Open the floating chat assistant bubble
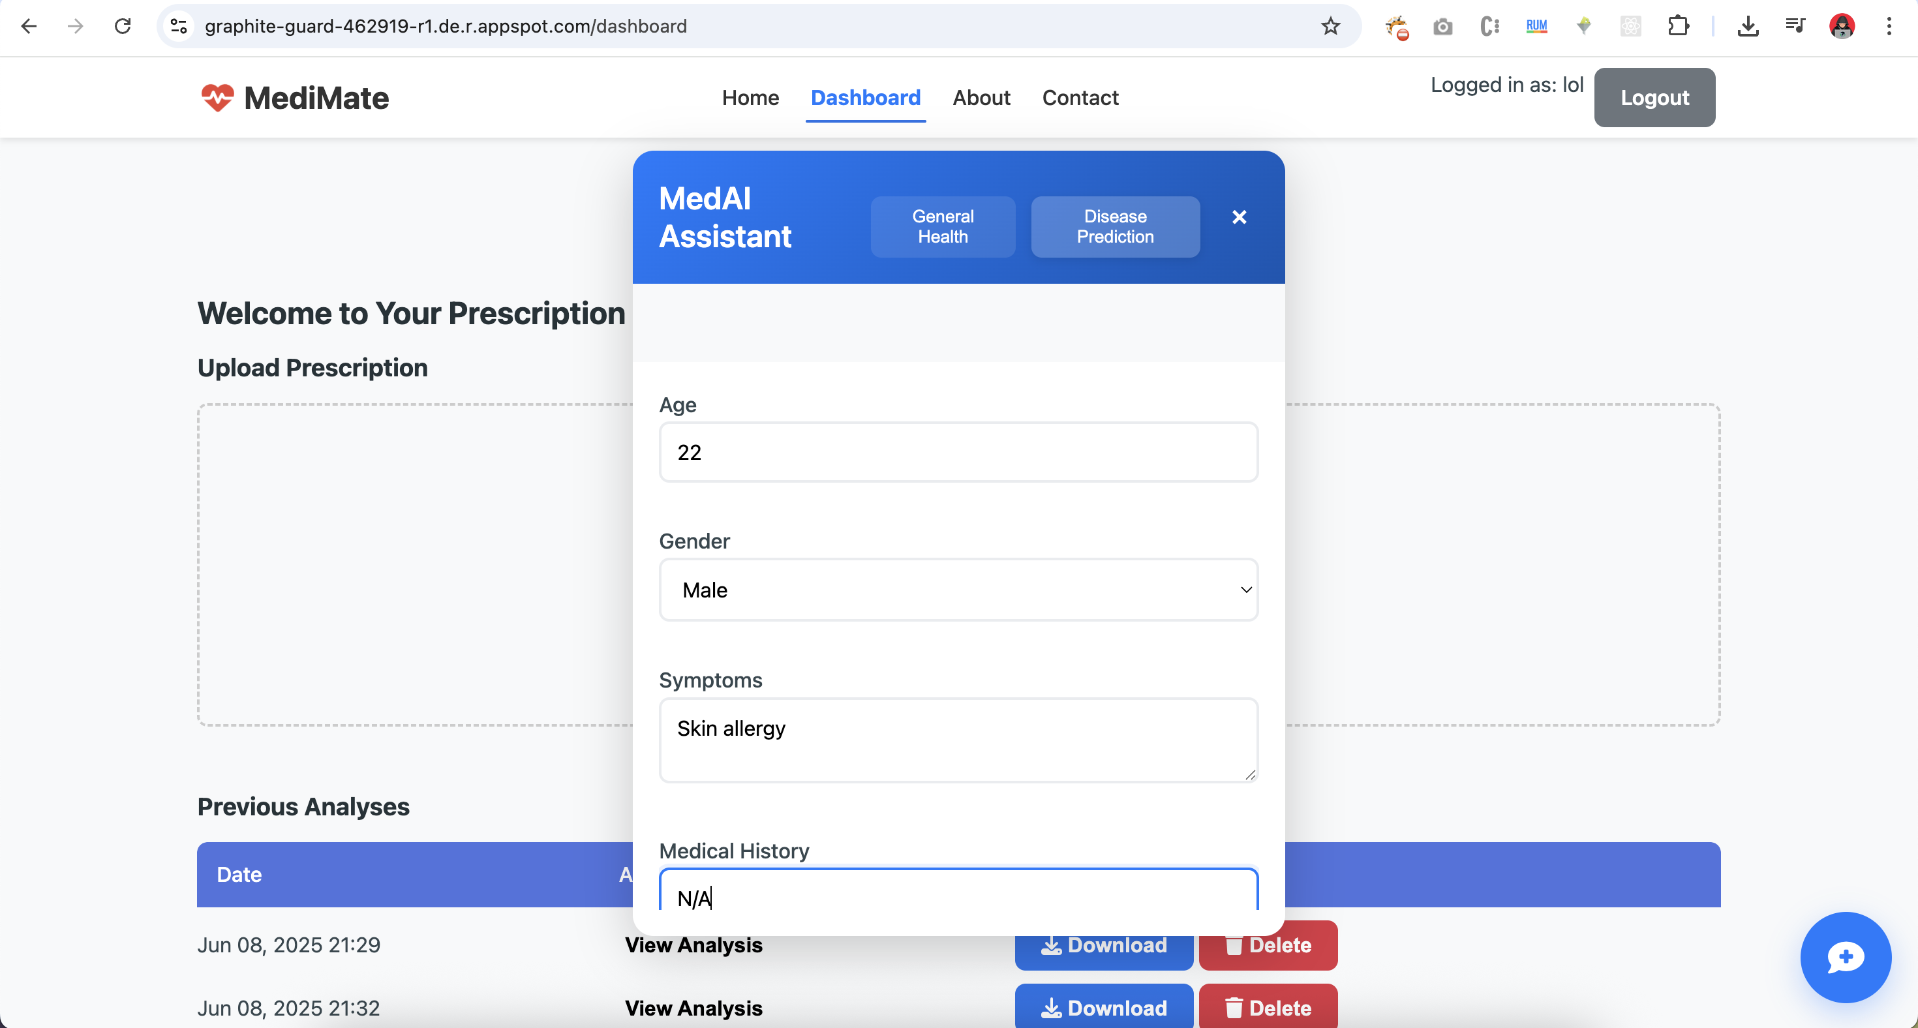The image size is (1918, 1028). [1844, 956]
